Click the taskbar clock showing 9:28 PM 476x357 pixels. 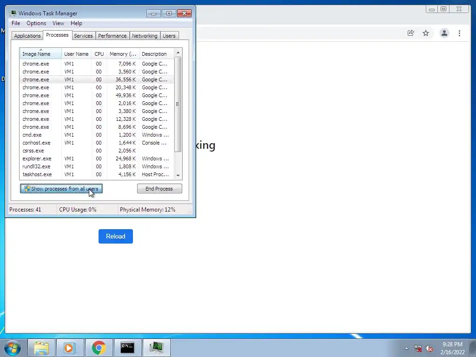[x=452, y=348]
